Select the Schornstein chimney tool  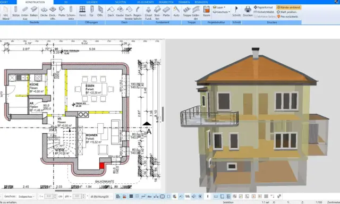[x=71, y=13]
